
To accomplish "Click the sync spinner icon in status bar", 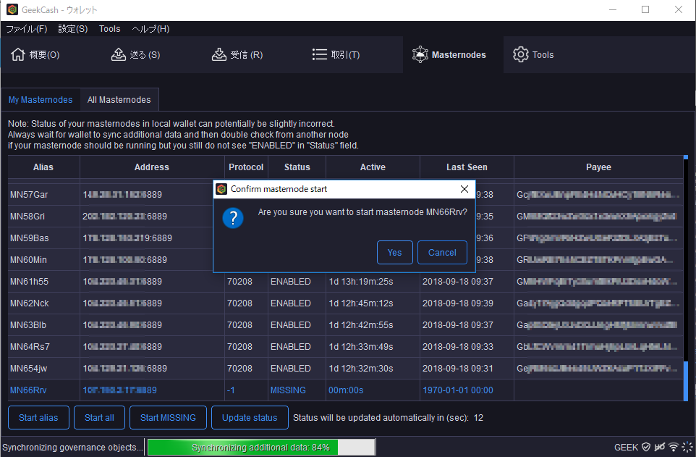I will point(687,447).
